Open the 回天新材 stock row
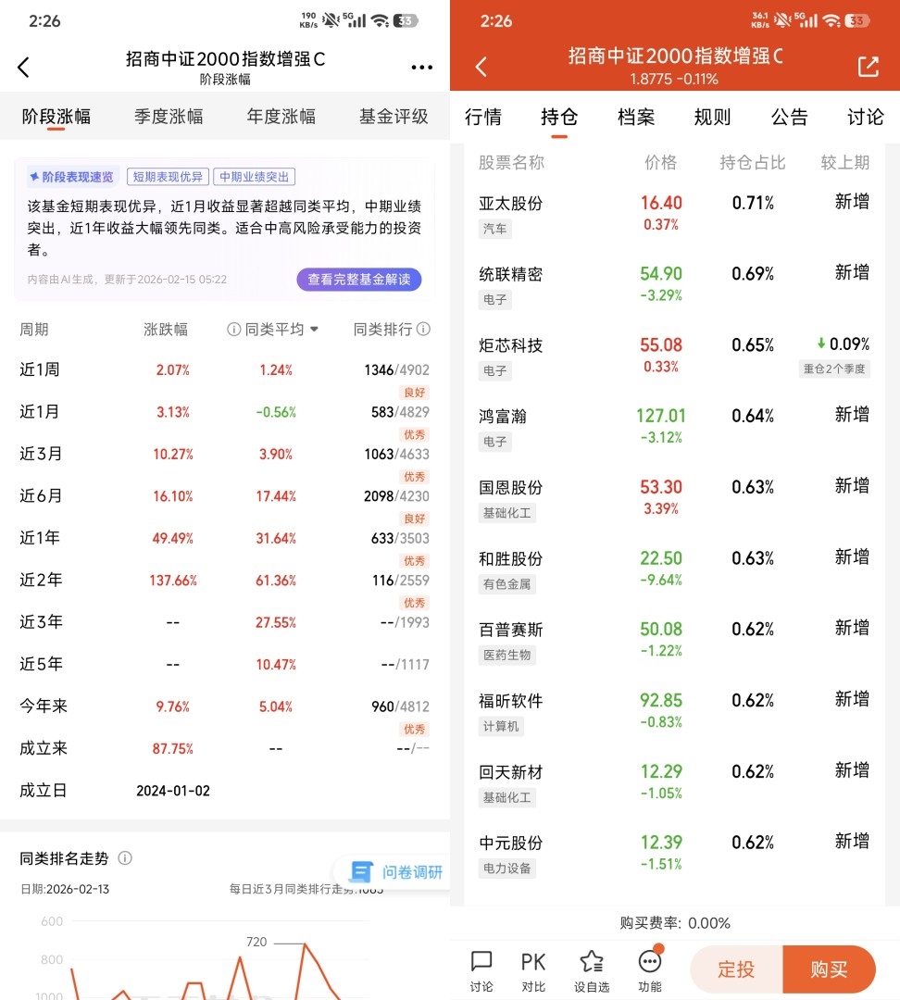The width and height of the screenshot is (900, 1000). [674, 784]
